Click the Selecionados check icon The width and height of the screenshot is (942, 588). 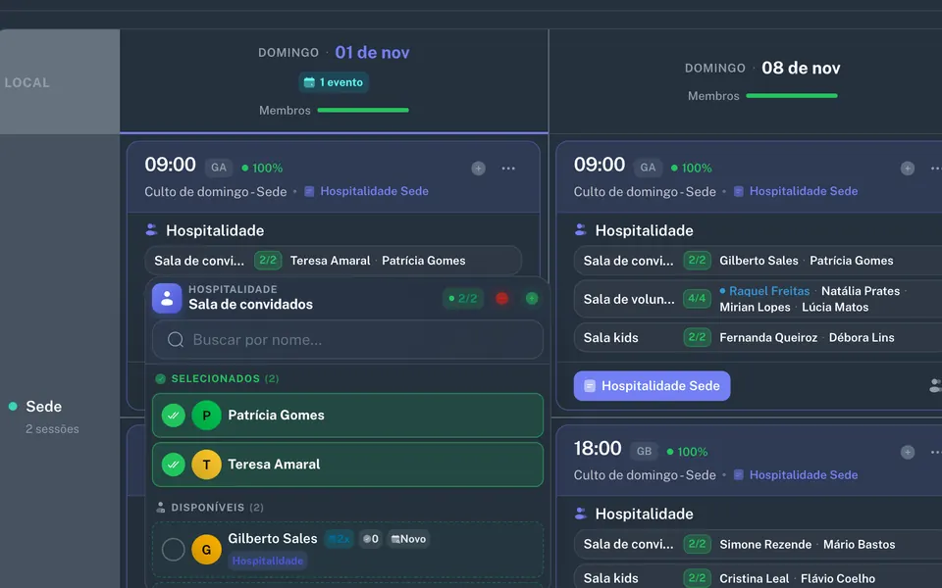click(x=160, y=378)
